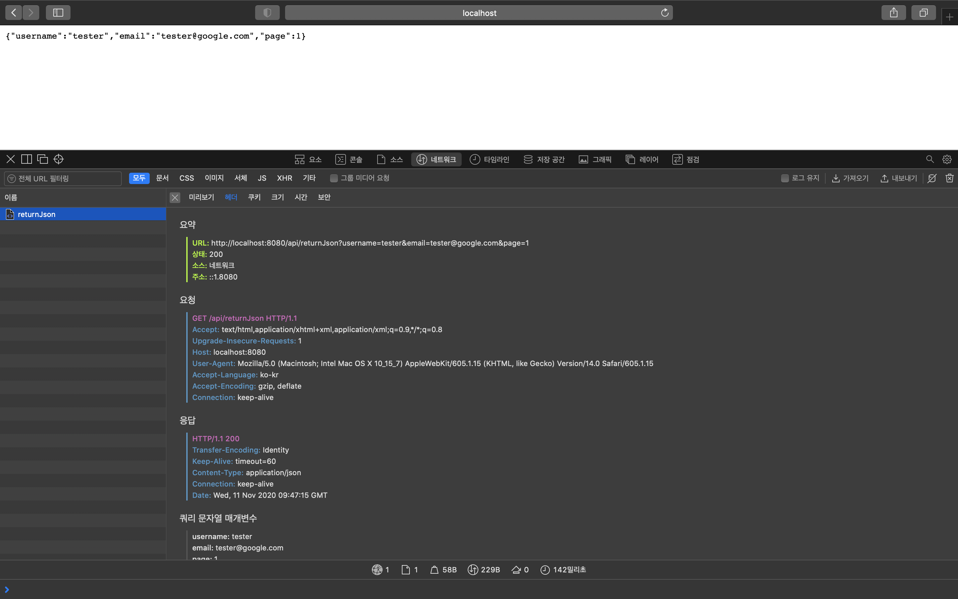Clear network items with trash icon

pyautogui.click(x=949, y=178)
